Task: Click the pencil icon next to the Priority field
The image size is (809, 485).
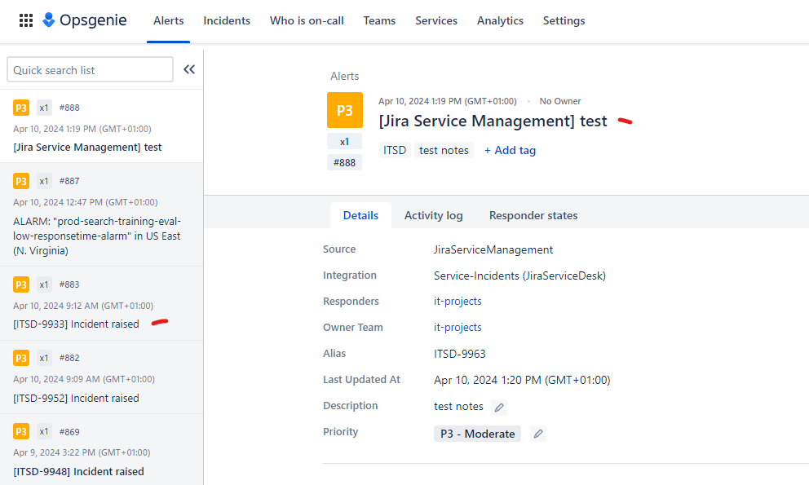Action: coord(537,434)
